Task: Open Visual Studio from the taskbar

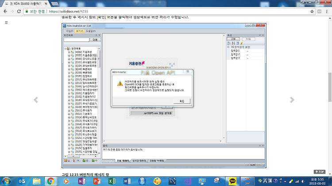Action: point(187,181)
